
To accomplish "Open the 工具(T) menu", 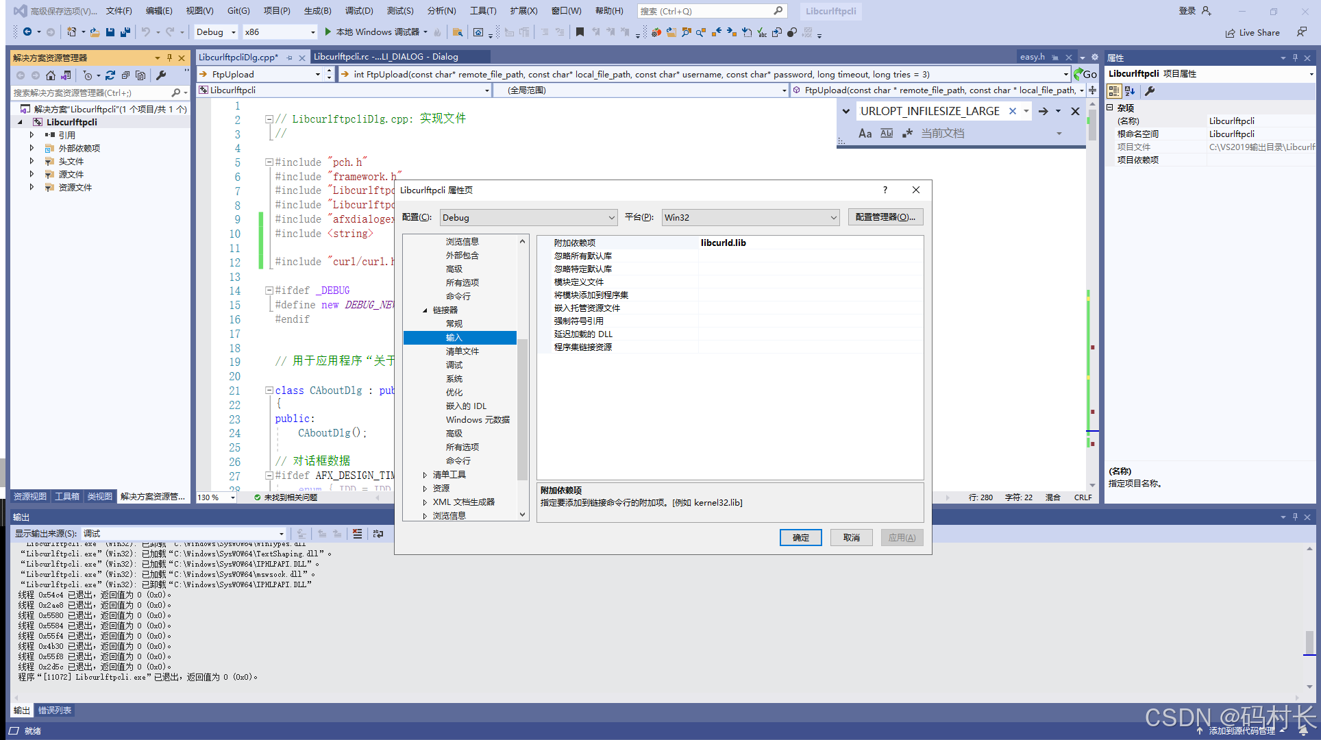I will [483, 11].
